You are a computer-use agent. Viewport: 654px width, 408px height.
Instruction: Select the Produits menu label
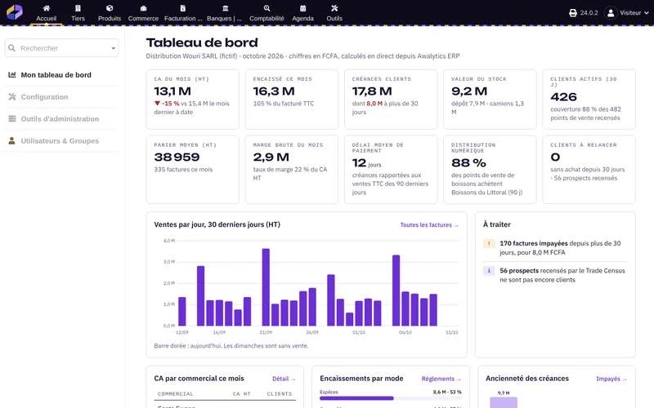click(110, 18)
